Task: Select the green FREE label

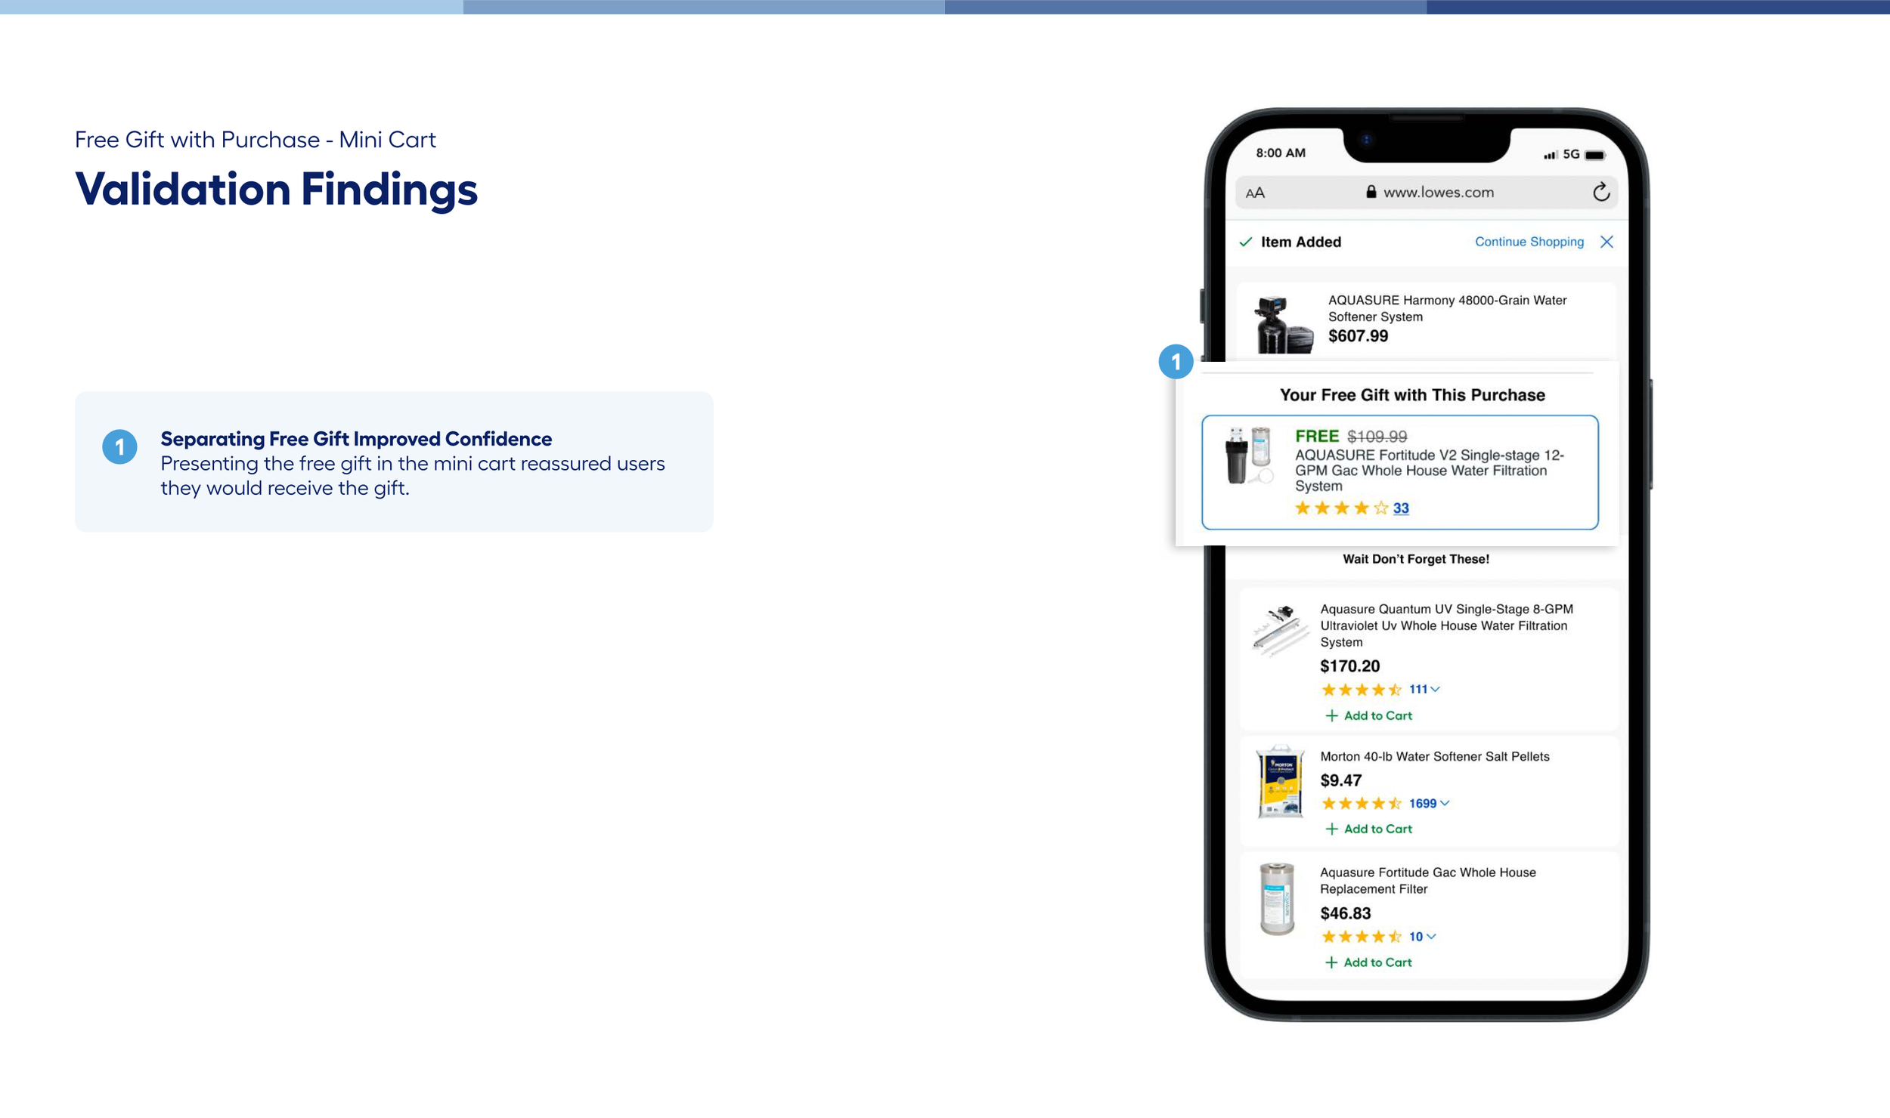Action: point(1316,436)
